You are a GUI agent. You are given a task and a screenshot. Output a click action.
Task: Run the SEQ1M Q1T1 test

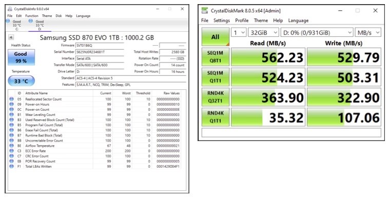point(216,77)
